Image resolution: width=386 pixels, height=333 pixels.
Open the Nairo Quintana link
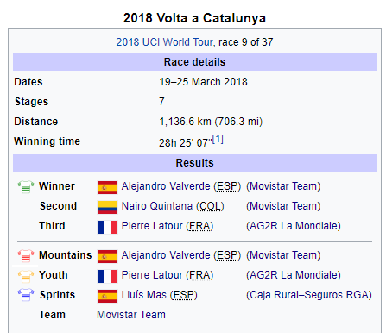click(157, 206)
